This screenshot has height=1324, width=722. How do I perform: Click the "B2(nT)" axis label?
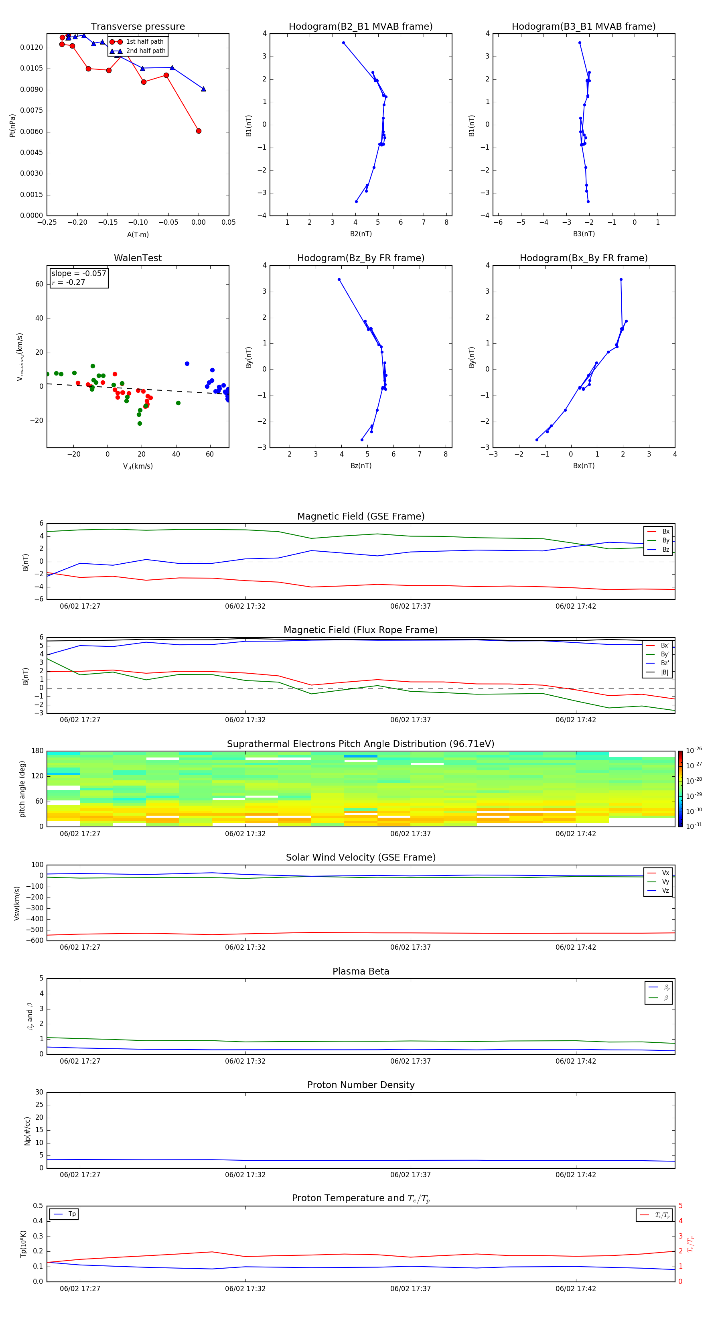[361, 234]
